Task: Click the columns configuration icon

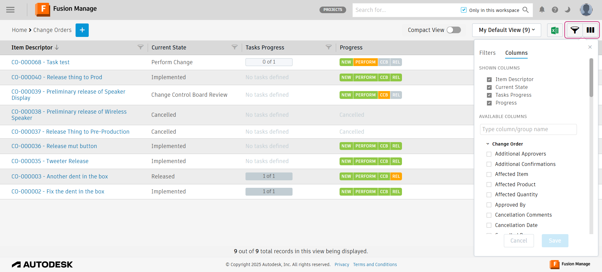Action: pos(590,30)
